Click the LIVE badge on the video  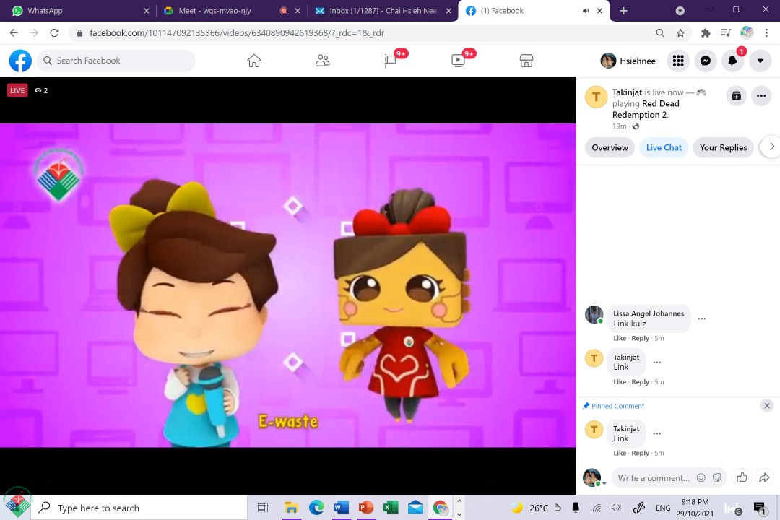coord(17,90)
